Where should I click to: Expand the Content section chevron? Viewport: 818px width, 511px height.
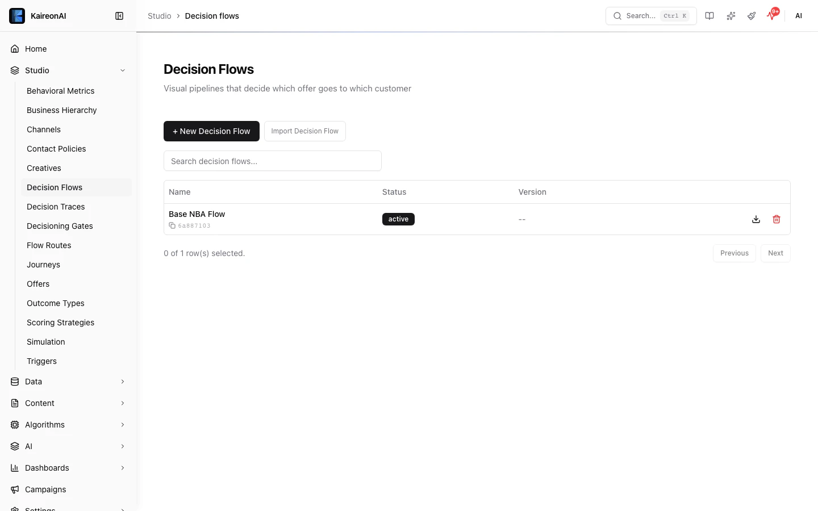click(x=123, y=403)
